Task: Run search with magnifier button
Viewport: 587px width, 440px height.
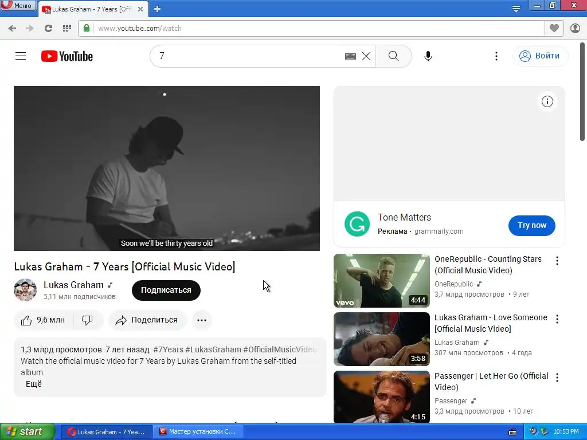Action: click(x=393, y=56)
